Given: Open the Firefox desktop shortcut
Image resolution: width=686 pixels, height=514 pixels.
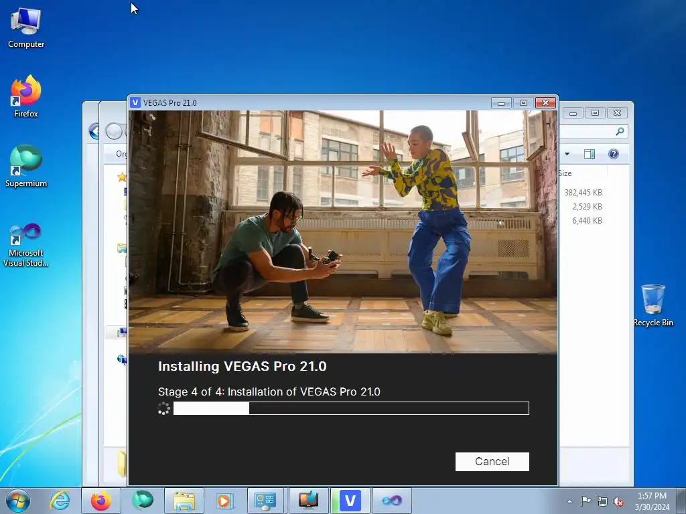Looking at the screenshot, I should (26, 96).
